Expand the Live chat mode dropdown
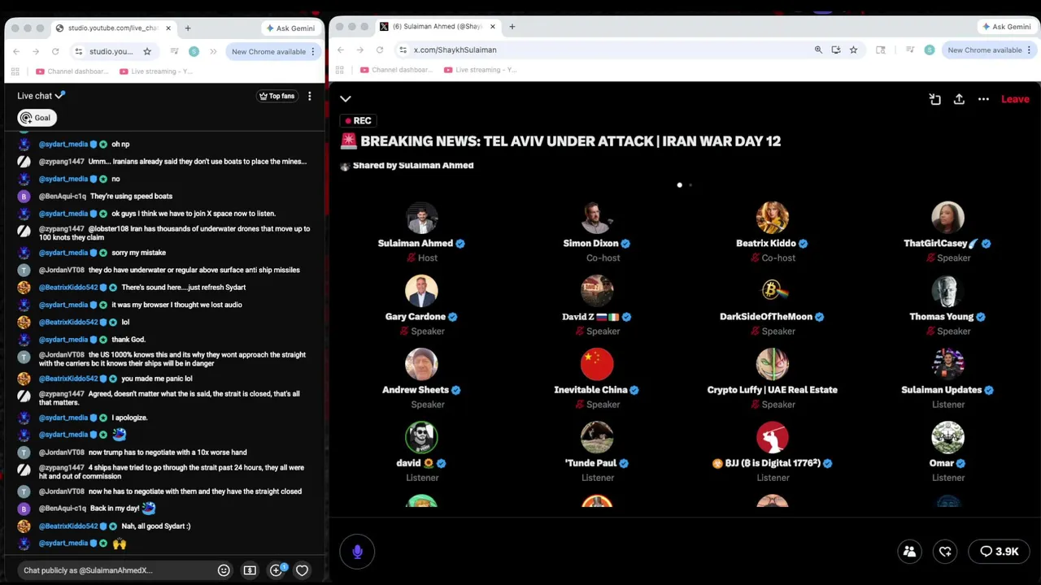Screen dimensions: 1041x585 click(x=42, y=96)
